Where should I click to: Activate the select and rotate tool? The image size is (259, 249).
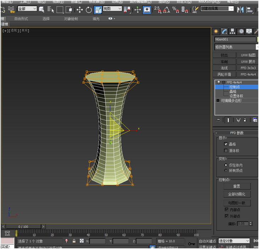(89, 10)
